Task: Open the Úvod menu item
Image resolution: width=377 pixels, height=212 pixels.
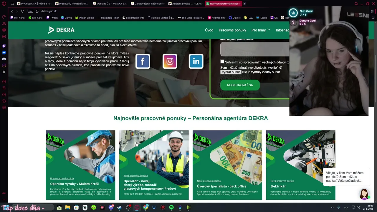Action: pyautogui.click(x=209, y=30)
